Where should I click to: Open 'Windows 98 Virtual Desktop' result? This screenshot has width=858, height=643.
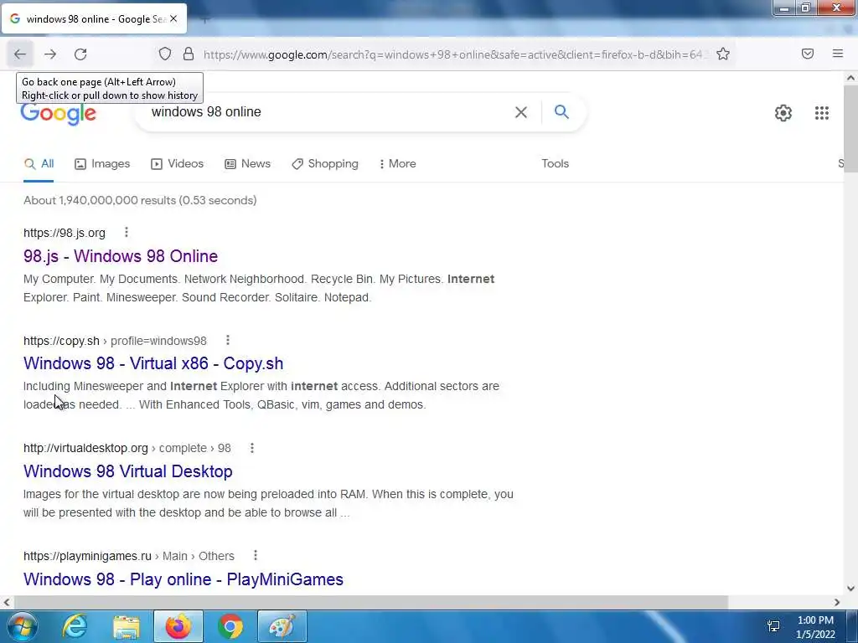[128, 471]
